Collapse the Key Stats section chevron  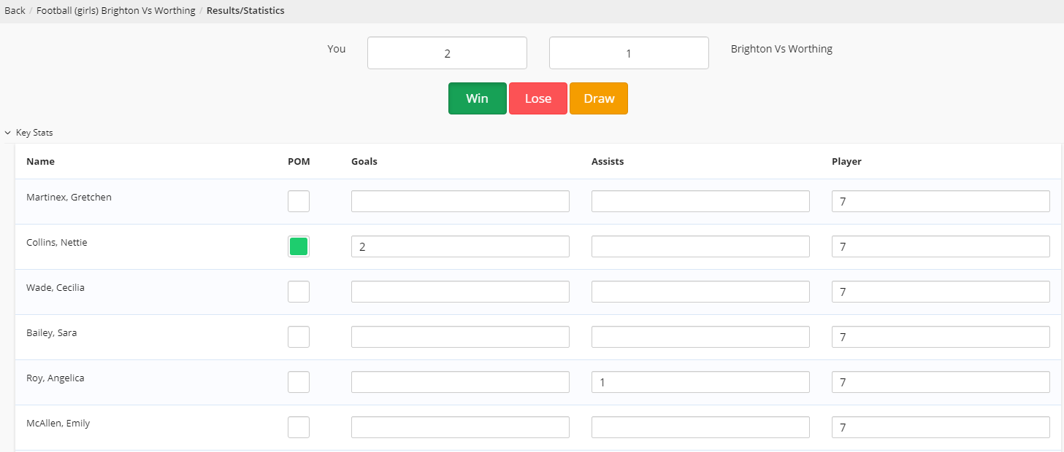click(x=8, y=133)
